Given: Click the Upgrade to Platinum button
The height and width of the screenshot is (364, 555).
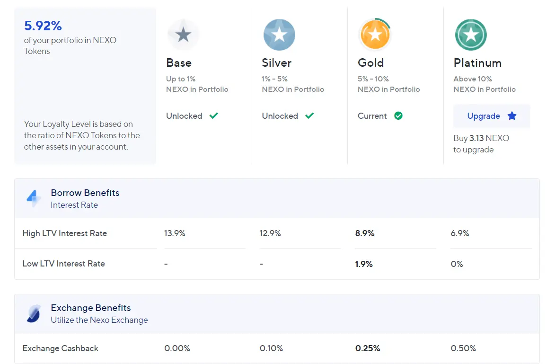Looking at the screenshot, I should tap(492, 116).
